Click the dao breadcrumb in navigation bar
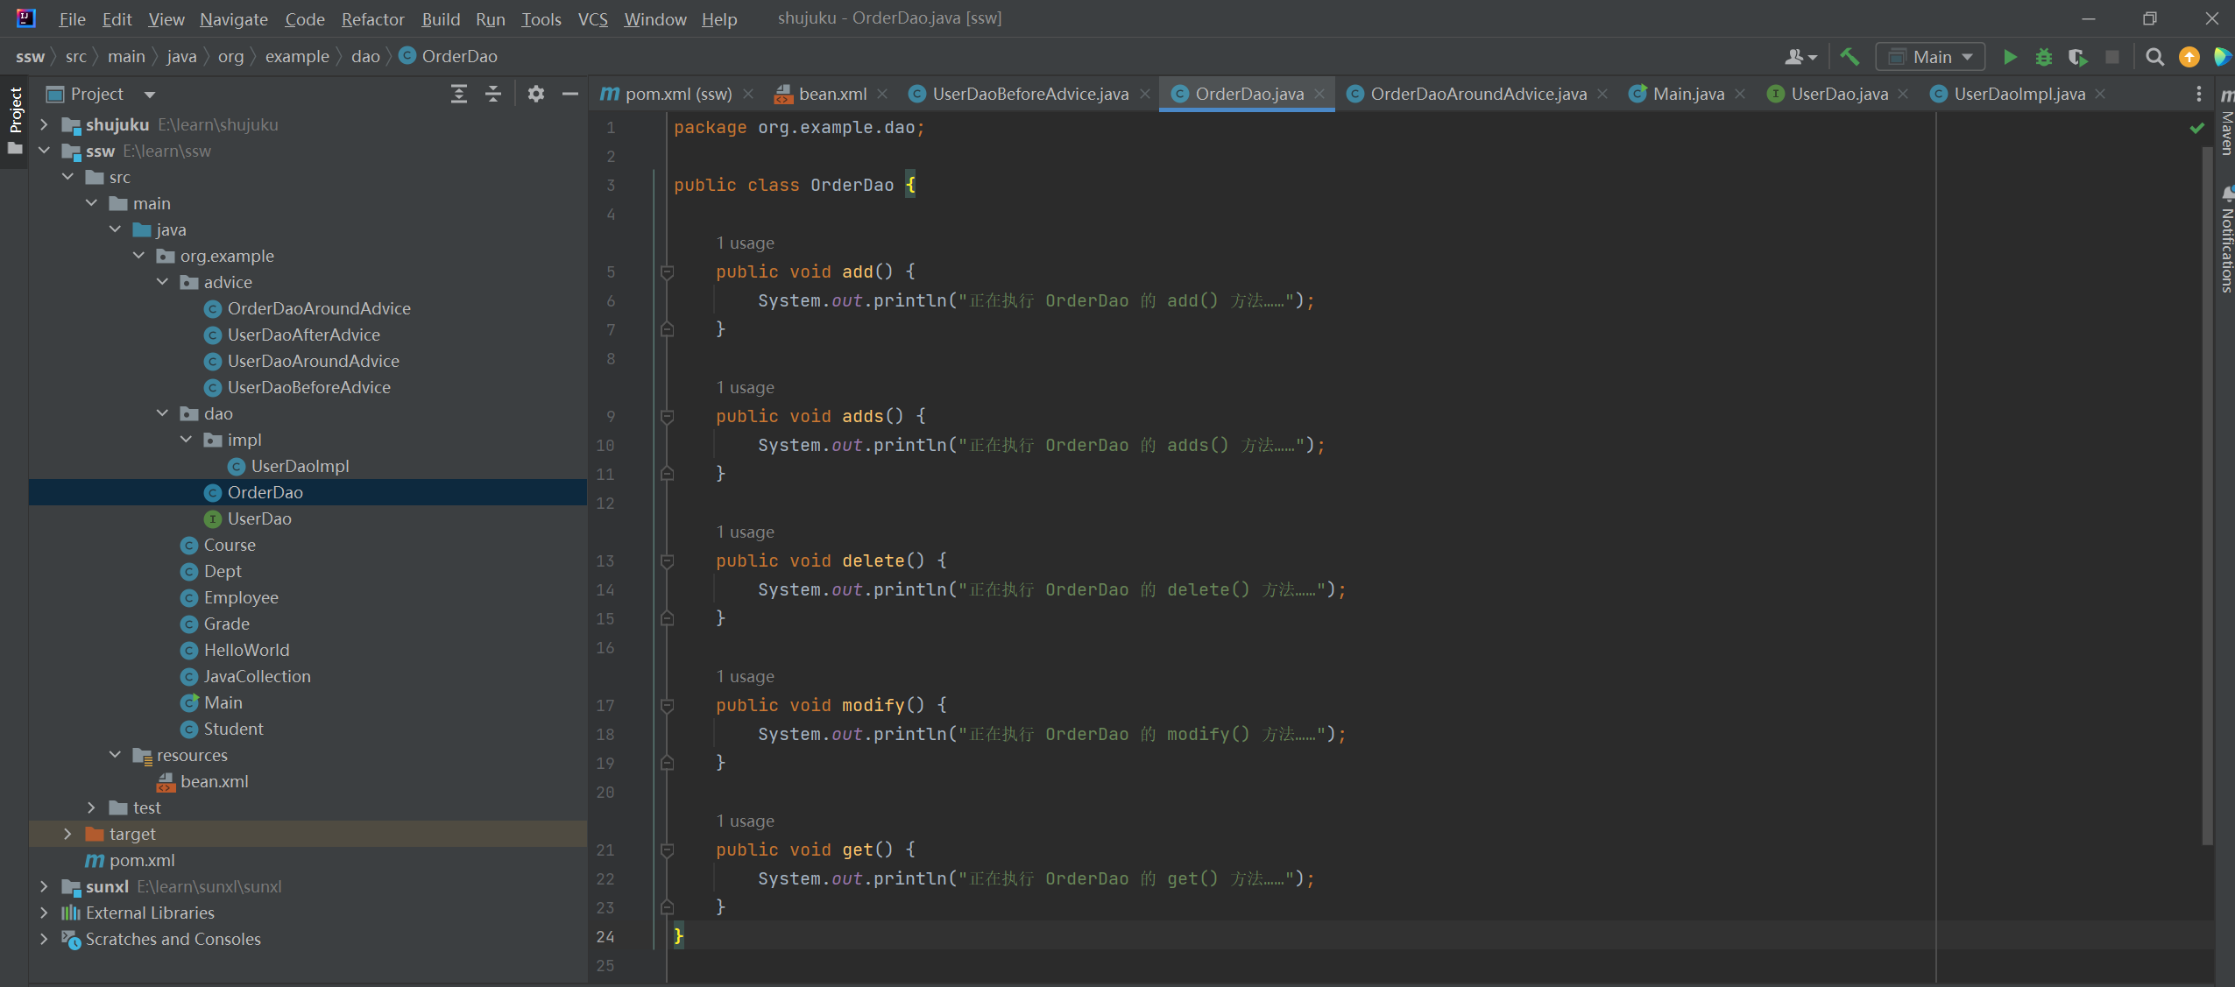This screenshot has width=2235, height=987. click(x=365, y=56)
